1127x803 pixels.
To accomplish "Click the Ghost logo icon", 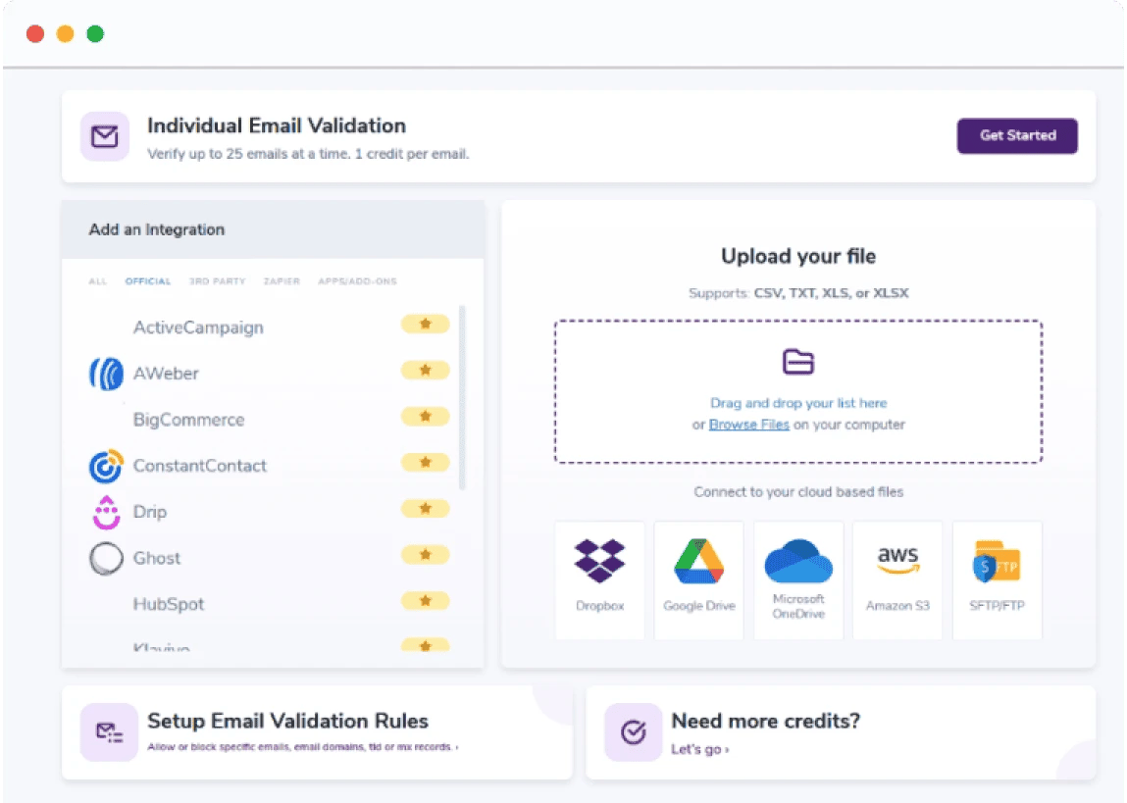I will pyautogui.click(x=105, y=558).
